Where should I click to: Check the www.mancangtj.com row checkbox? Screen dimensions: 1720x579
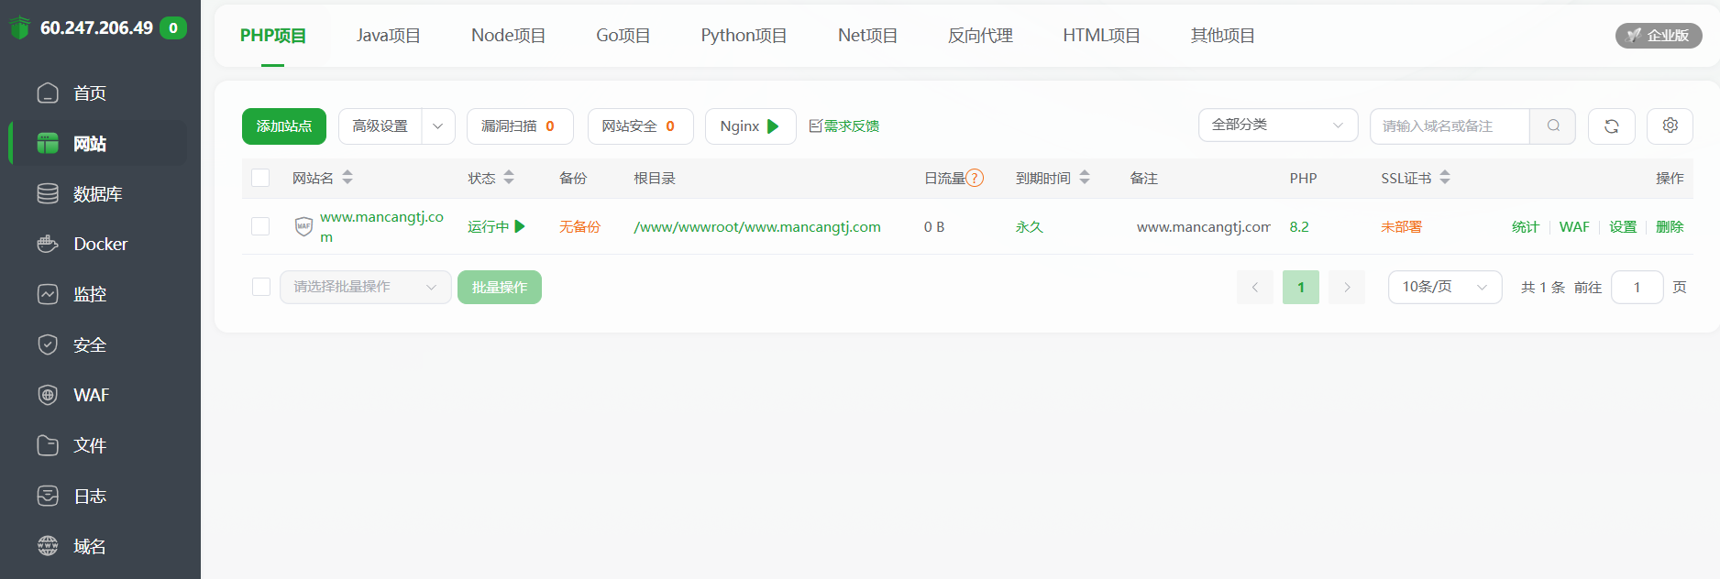[x=260, y=226]
